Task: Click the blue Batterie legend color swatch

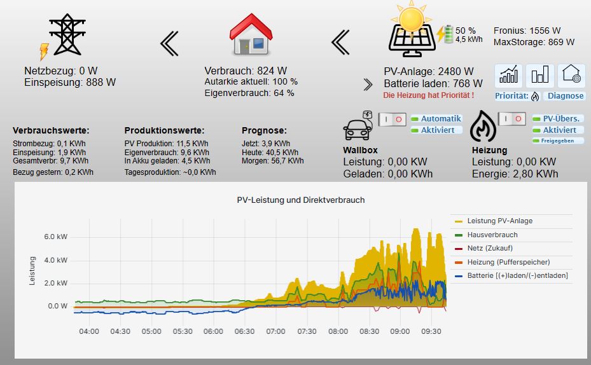Action: (x=459, y=276)
